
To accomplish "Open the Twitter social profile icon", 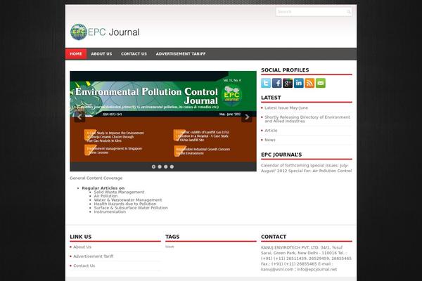I will (266, 83).
